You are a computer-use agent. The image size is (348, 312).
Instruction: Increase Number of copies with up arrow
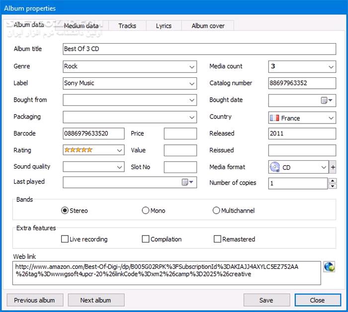click(x=333, y=181)
